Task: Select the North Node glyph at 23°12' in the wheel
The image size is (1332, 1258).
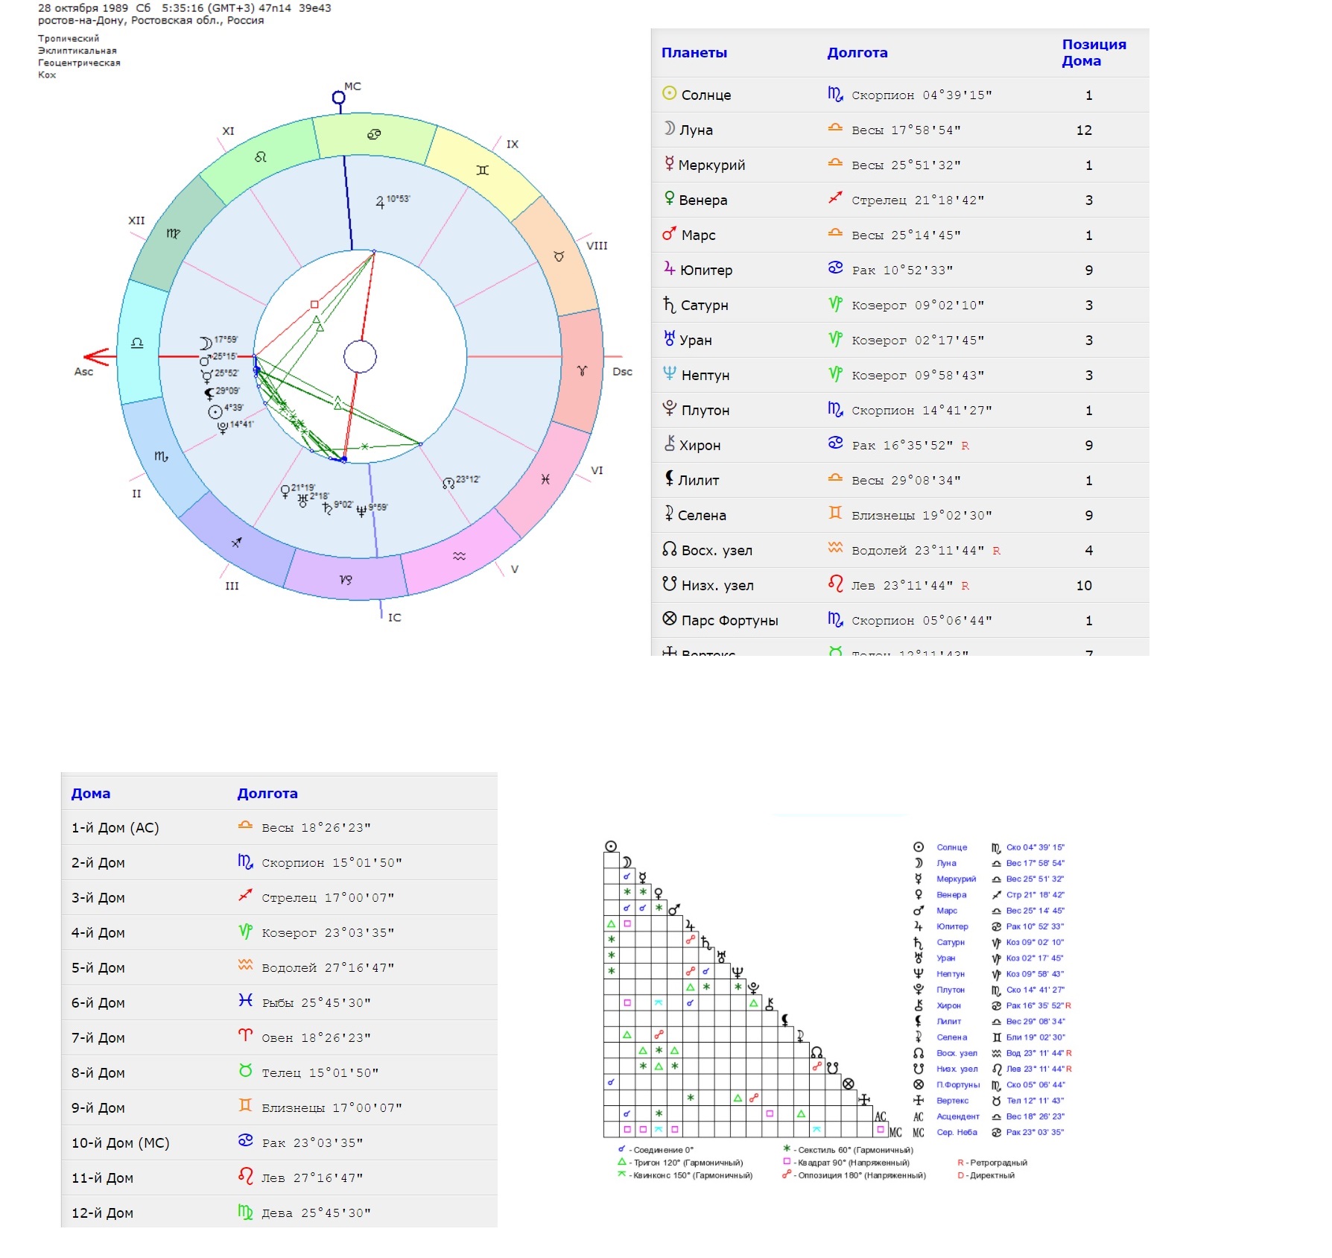Action: tap(448, 483)
